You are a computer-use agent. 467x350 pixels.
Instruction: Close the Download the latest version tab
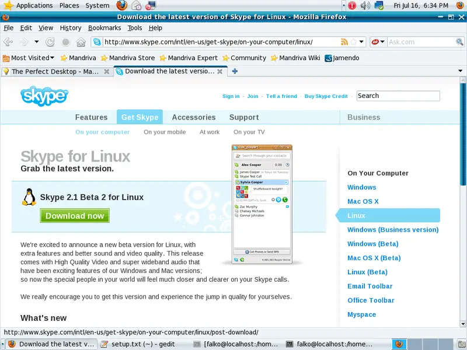tap(220, 71)
